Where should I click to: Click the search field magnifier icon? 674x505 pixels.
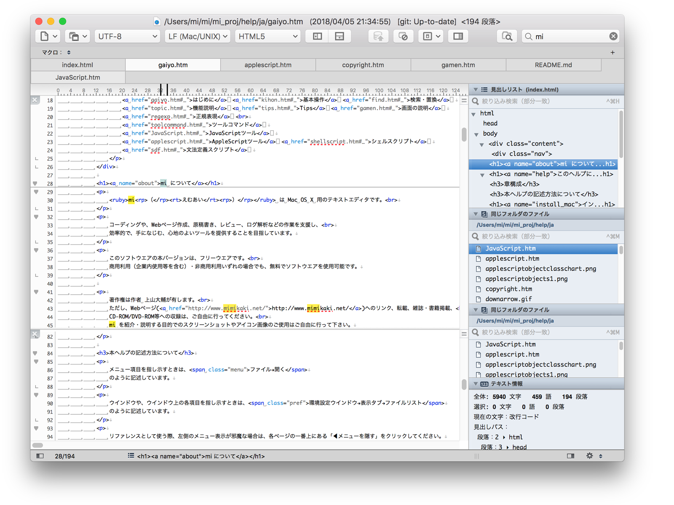[529, 36]
